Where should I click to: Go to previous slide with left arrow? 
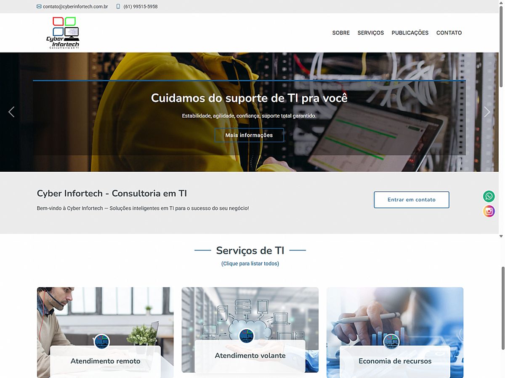coord(11,112)
